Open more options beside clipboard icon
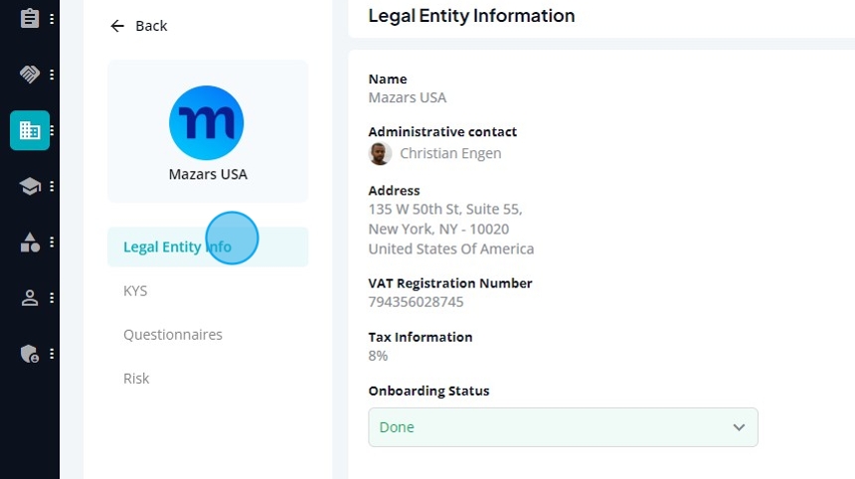Image resolution: width=855 pixels, height=479 pixels. (52, 19)
